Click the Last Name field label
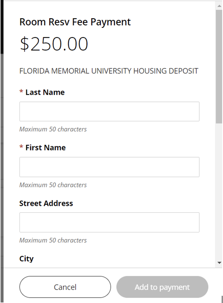The height and width of the screenshot is (303, 223). pyautogui.click(x=45, y=92)
